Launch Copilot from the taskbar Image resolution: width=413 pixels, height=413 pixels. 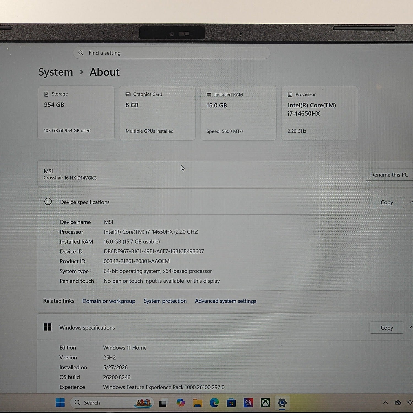[x=181, y=403]
